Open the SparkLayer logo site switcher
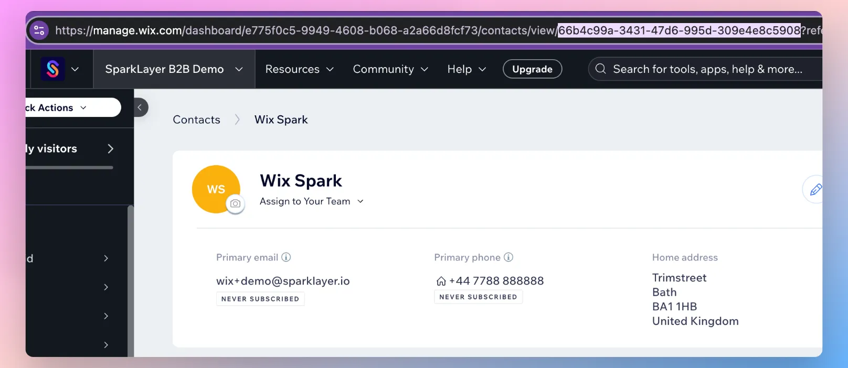 click(x=52, y=69)
